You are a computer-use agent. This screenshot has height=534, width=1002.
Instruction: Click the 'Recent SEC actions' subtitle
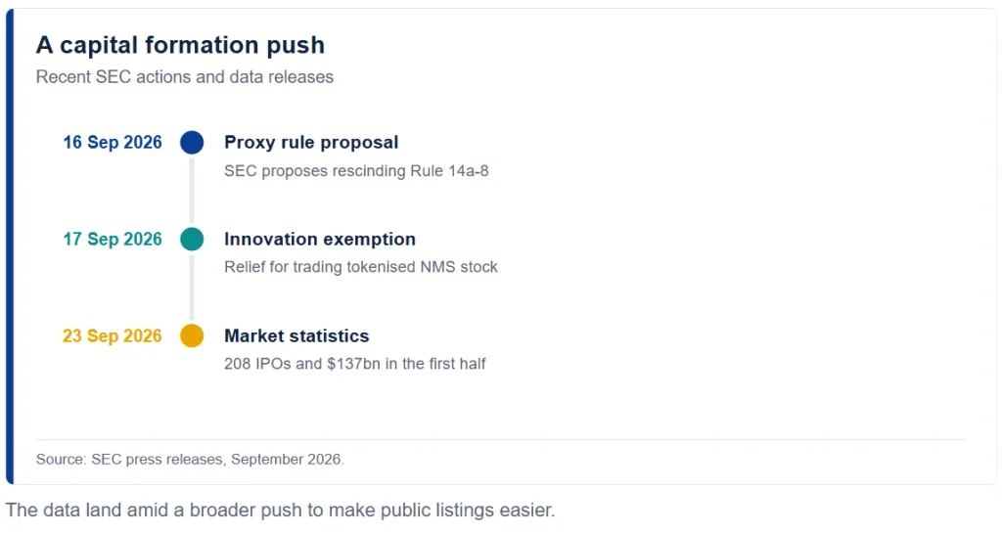[x=185, y=76]
